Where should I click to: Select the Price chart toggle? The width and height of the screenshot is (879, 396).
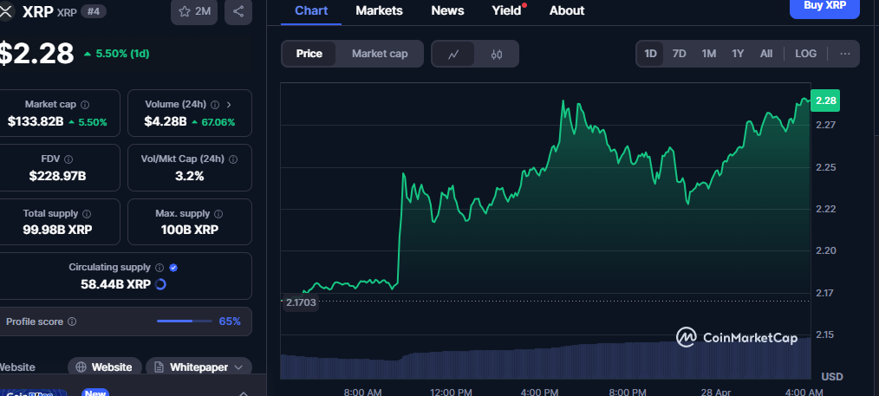point(309,54)
